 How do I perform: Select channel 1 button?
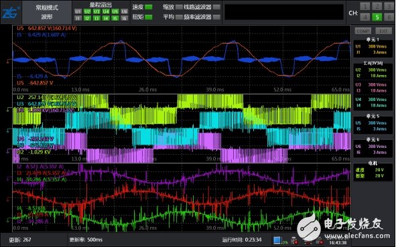coord(365,6)
